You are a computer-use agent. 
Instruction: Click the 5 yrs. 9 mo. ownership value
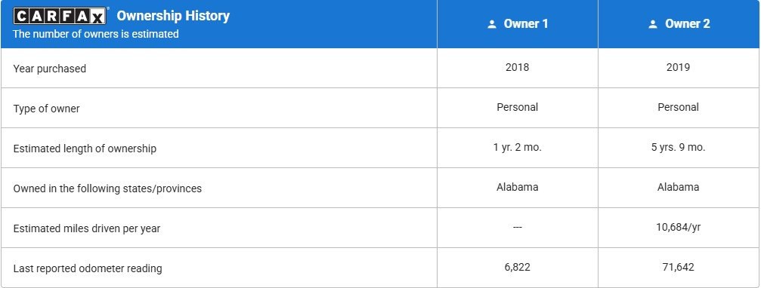678,148
